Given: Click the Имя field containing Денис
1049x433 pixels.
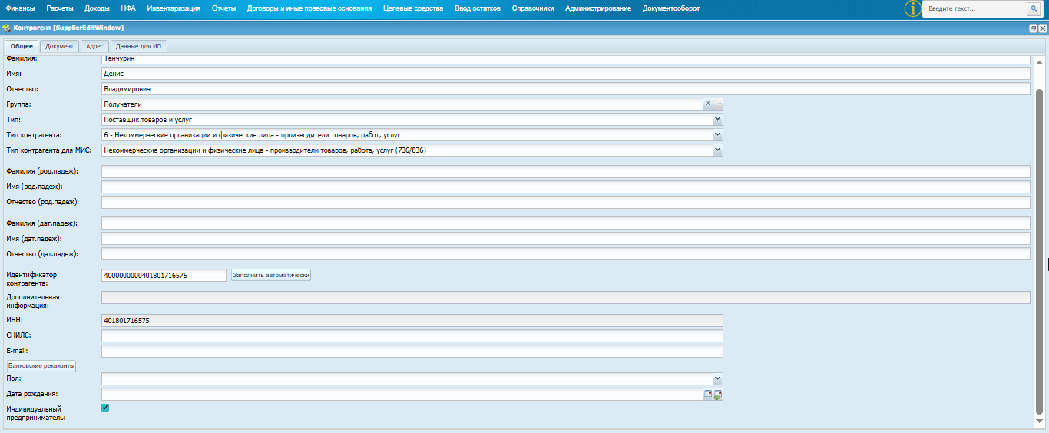Looking at the screenshot, I should click(x=565, y=74).
